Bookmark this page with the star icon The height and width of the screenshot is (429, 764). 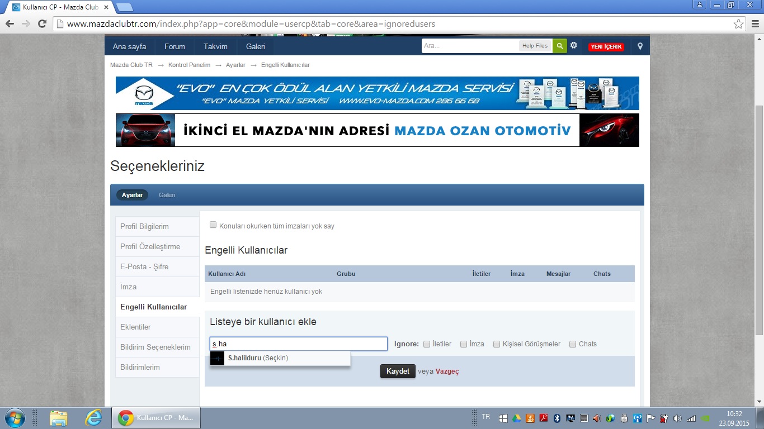tap(739, 24)
